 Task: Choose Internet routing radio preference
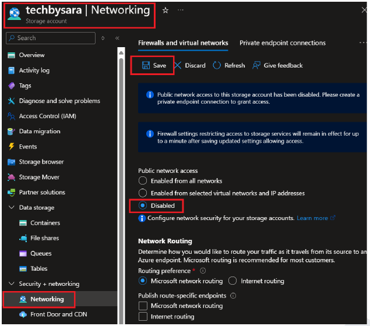click(x=232, y=281)
